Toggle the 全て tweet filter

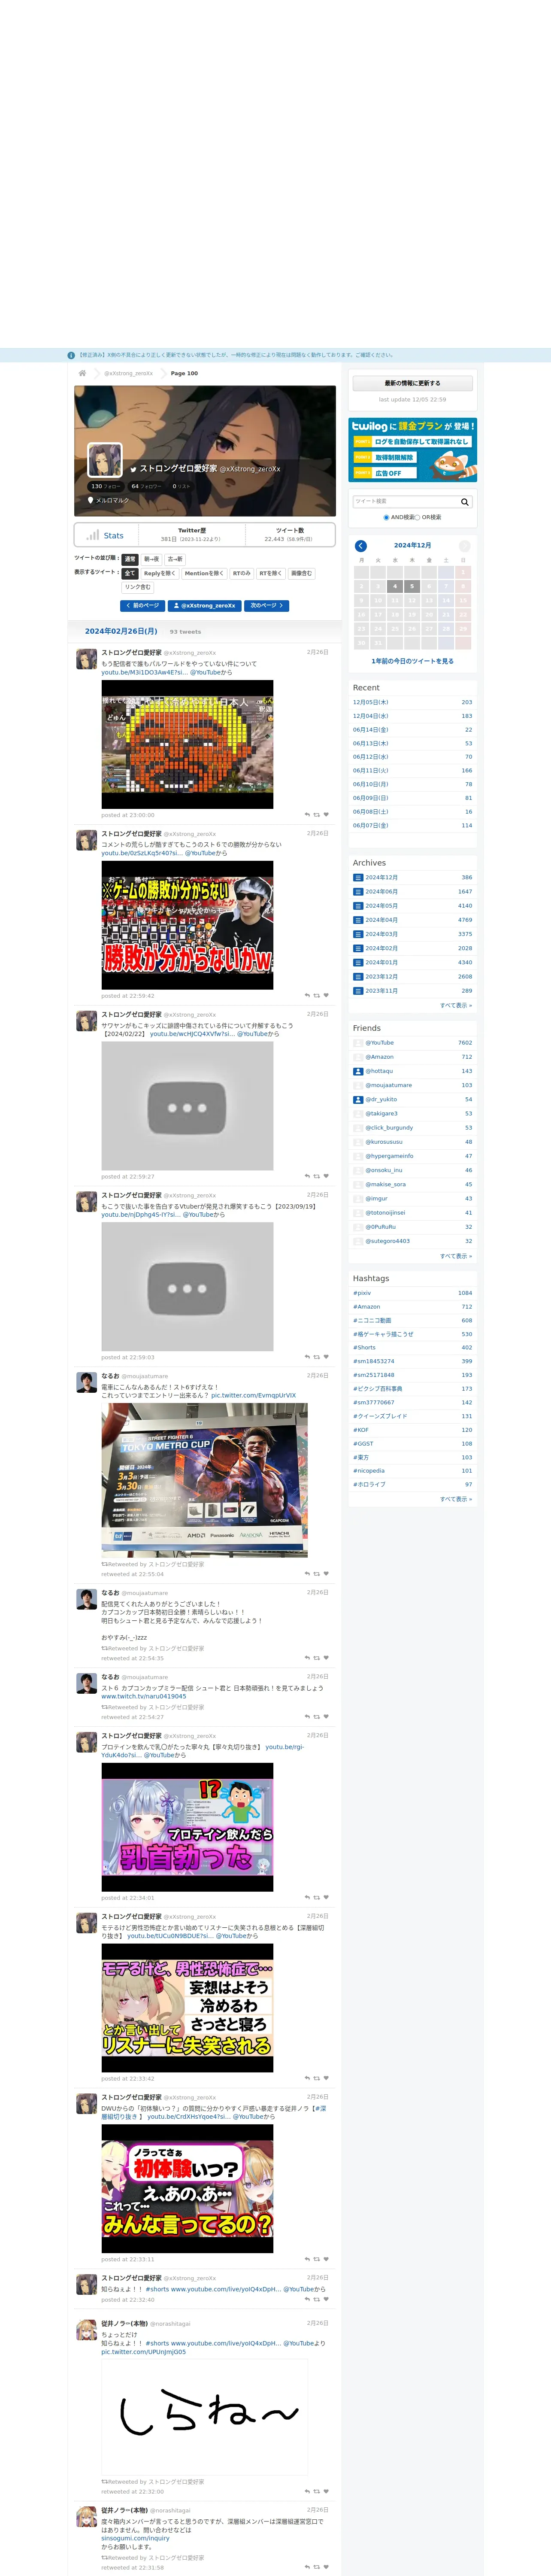130,574
